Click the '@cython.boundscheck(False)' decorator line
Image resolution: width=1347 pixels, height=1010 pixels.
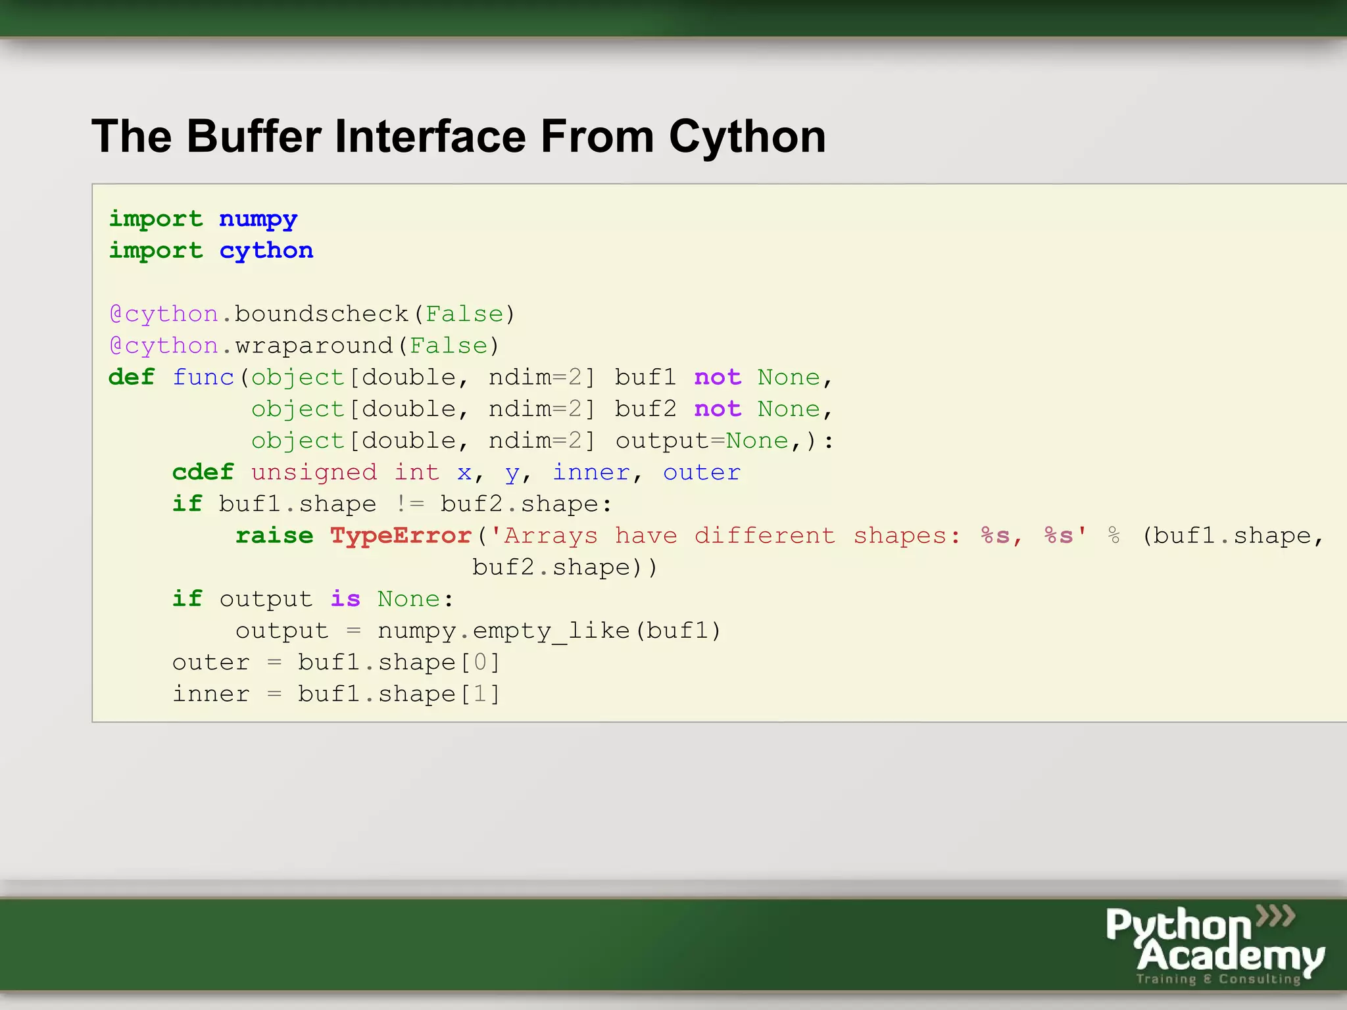[x=312, y=314]
